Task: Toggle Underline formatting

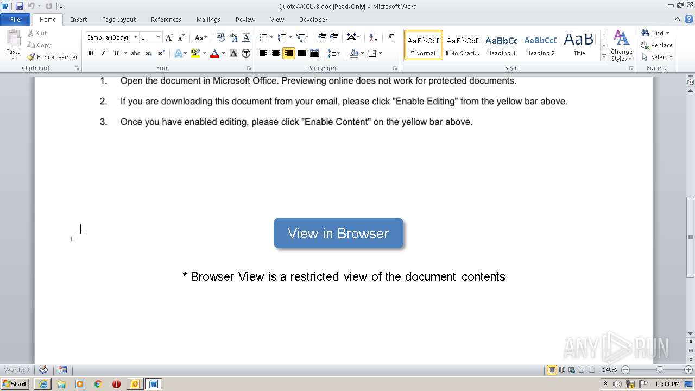Action: point(116,53)
